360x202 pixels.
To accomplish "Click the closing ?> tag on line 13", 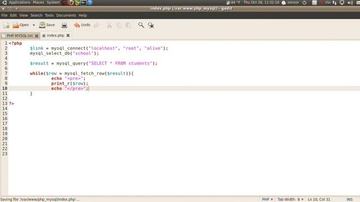I will click(11, 104).
